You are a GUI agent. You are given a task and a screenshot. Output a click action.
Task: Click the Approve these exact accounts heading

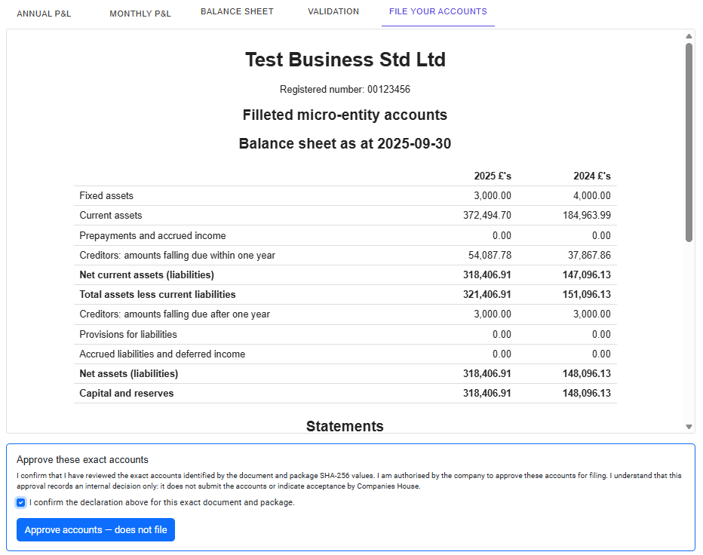[x=82, y=460]
